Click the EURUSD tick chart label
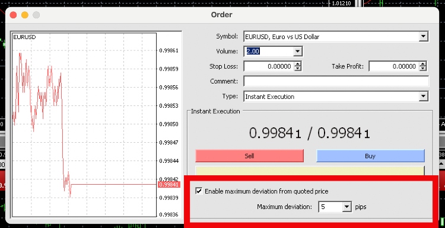The height and width of the screenshot is (228, 445). [24, 37]
